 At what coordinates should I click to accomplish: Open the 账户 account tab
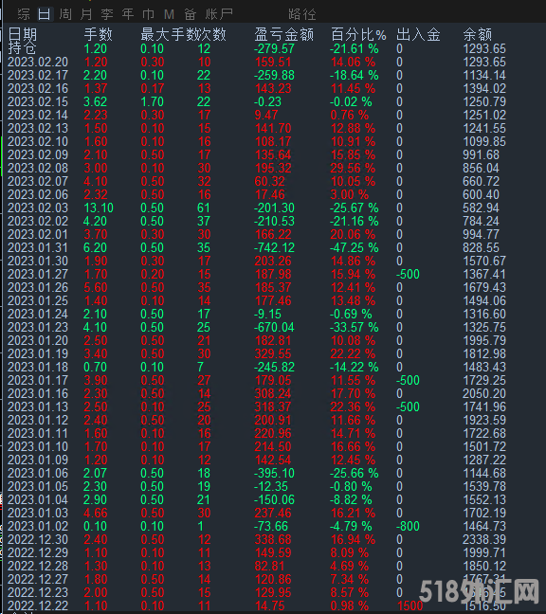pyautogui.click(x=219, y=14)
